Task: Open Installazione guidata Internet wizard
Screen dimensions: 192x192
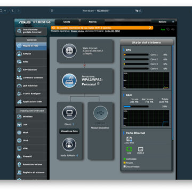Action: click(31, 31)
